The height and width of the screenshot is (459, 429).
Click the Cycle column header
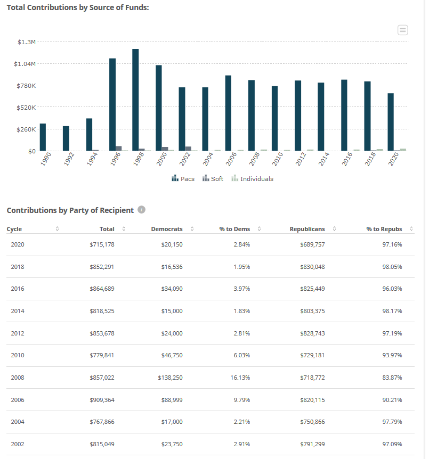click(14, 229)
